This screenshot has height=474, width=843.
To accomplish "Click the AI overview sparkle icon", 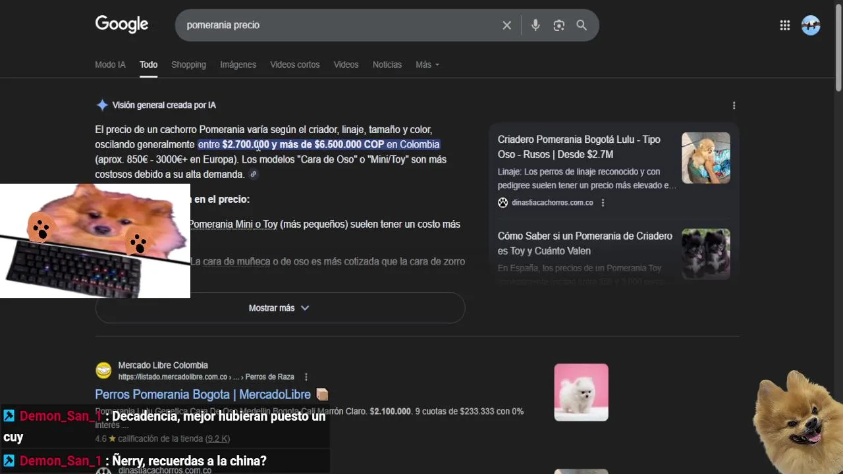I will (102, 105).
